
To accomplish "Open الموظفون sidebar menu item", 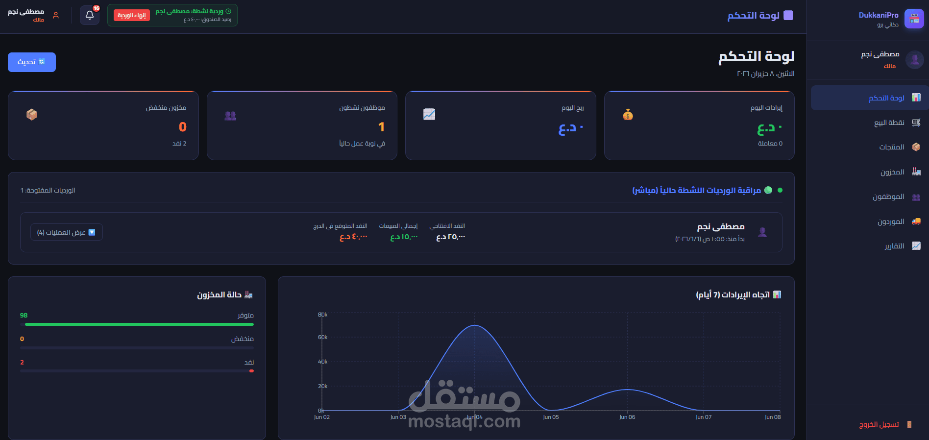I will point(870,197).
